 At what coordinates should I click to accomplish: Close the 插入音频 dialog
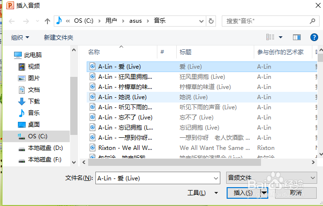pyautogui.click(x=318, y=5)
